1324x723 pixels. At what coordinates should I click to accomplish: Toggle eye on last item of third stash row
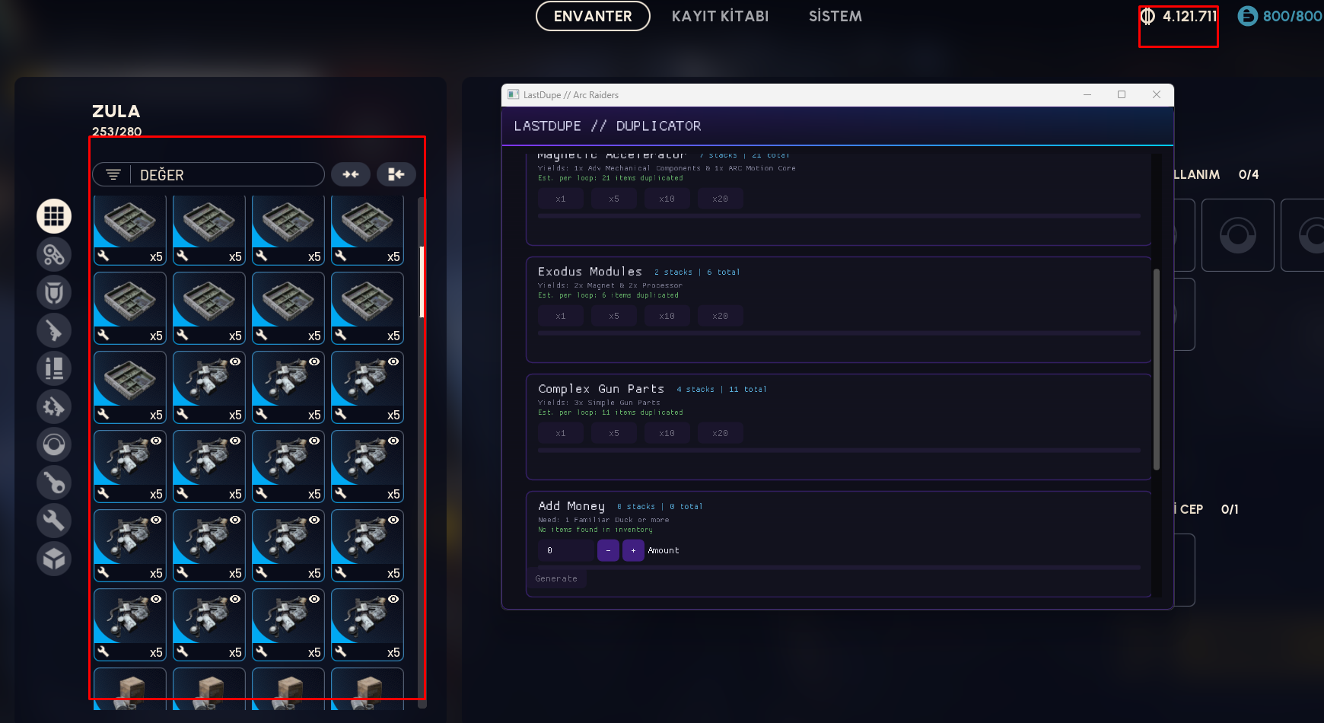click(x=393, y=361)
